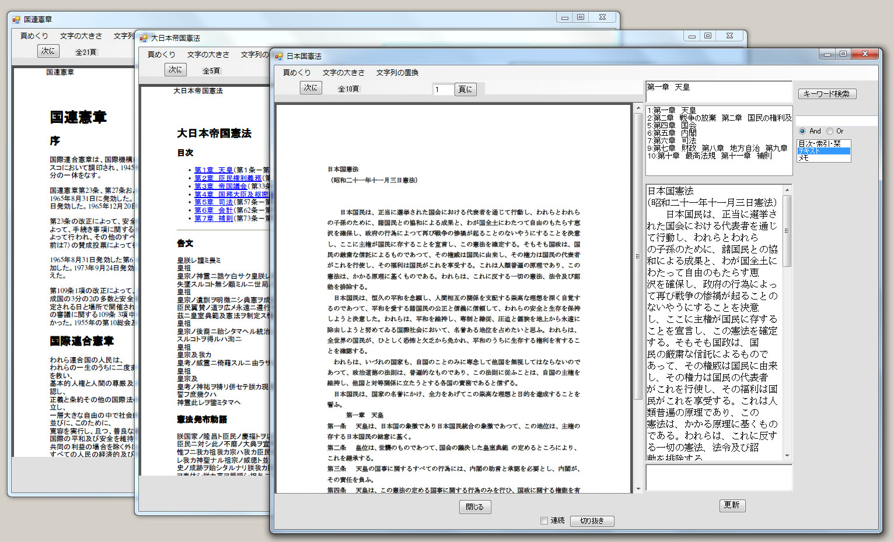Open the 第6章 会計 link
Image resolution: width=894 pixels, height=542 pixels.
pyautogui.click(x=214, y=210)
